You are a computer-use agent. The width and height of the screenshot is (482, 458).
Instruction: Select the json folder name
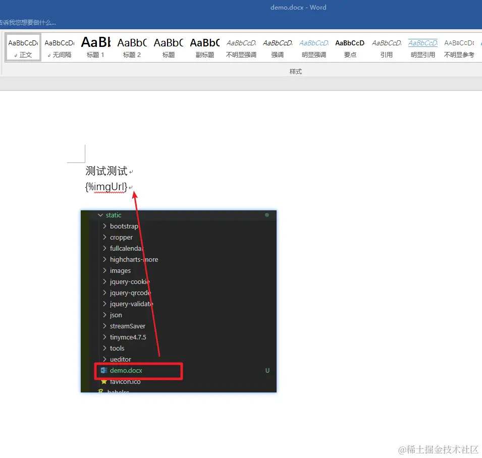pyautogui.click(x=116, y=315)
